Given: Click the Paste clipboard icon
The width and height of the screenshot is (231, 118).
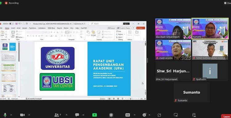Looking at the screenshot, I should 2,32.
